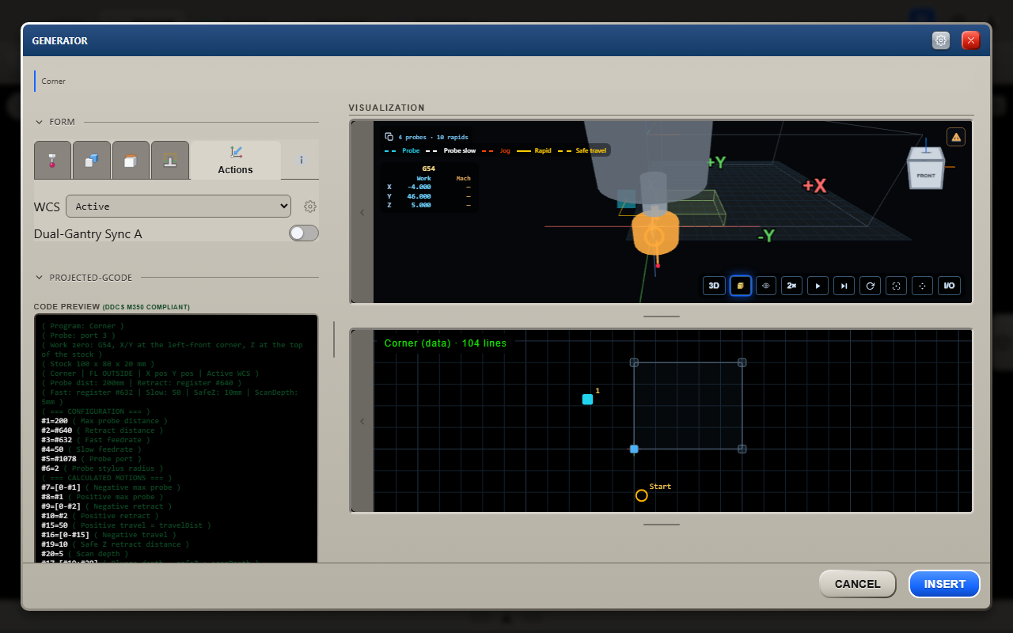Reset the simulation with the reload icon
The height and width of the screenshot is (633, 1013).
click(871, 286)
